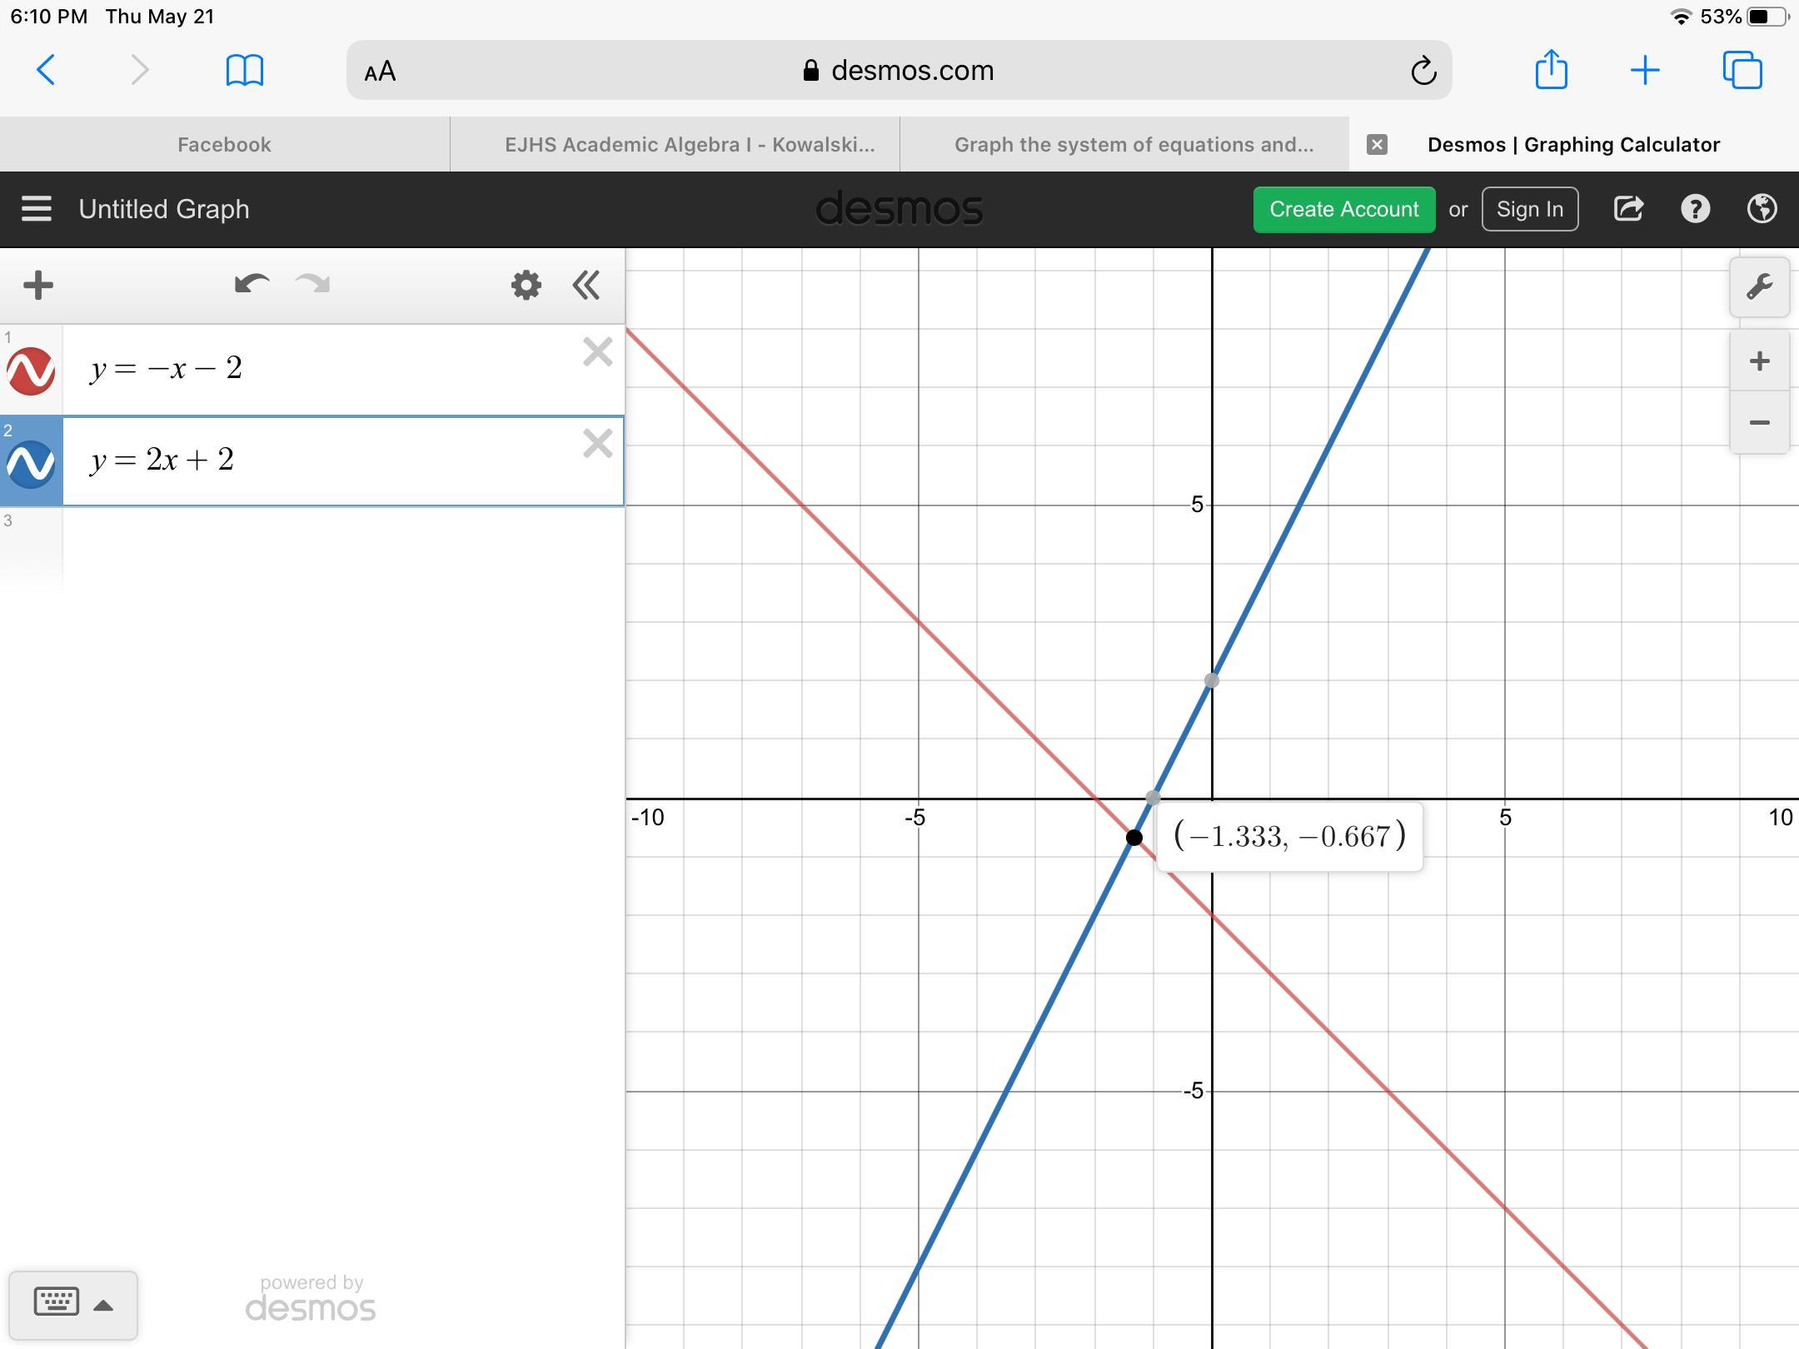
Task: Open the hamburger menu for saved graphs
Action: (37, 209)
